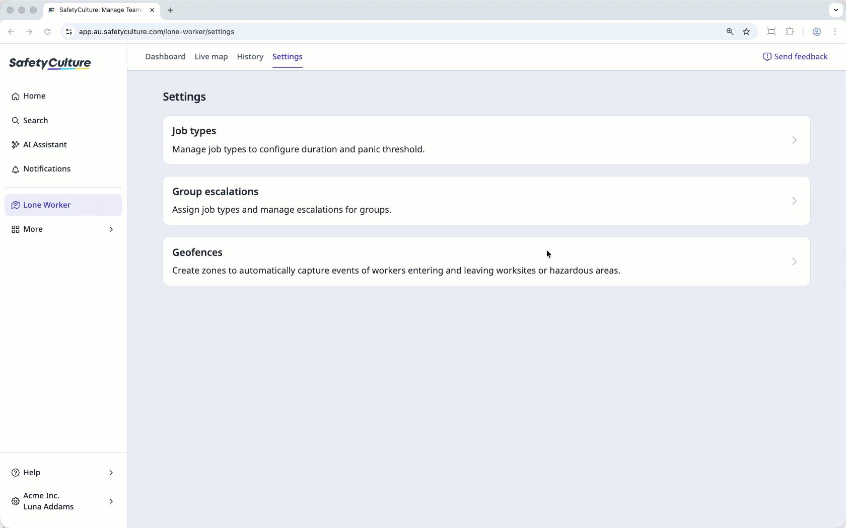Click the More label in sidebar
The height and width of the screenshot is (528, 846).
click(x=33, y=229)
